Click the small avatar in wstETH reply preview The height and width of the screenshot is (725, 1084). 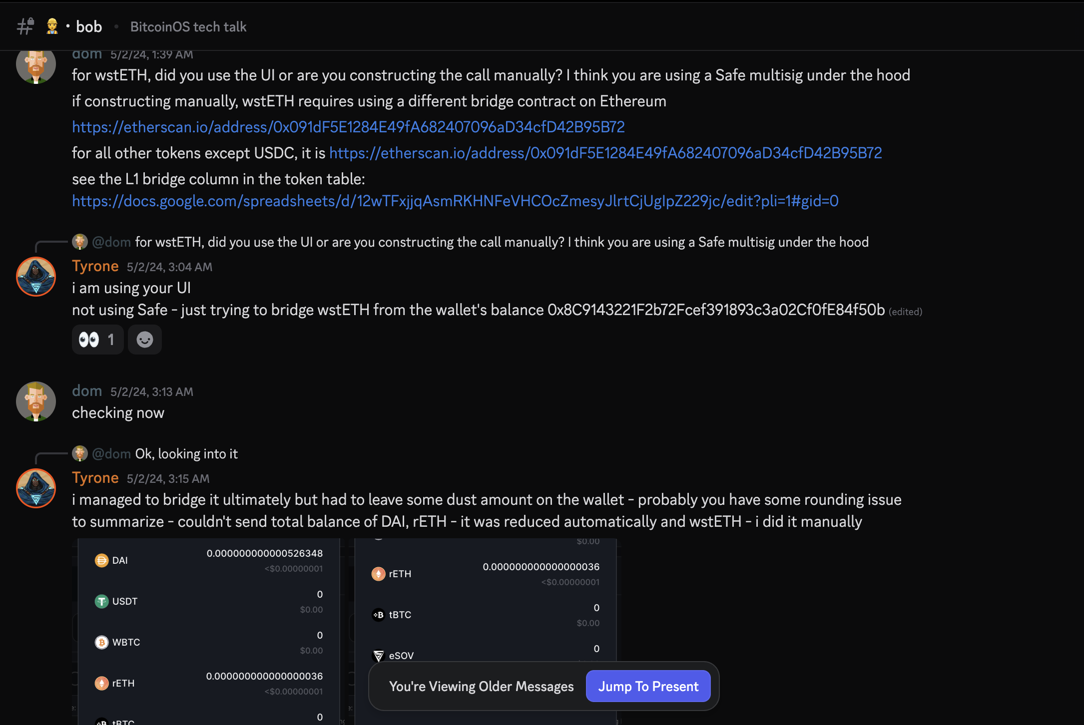point(80,242)
